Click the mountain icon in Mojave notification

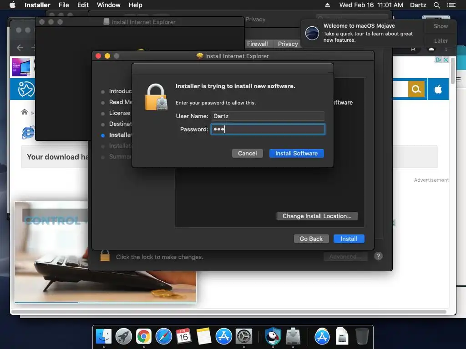point(312,33)
